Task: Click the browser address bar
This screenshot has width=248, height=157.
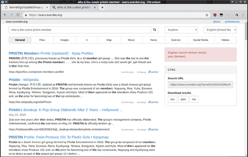Action: pos(116,15)
